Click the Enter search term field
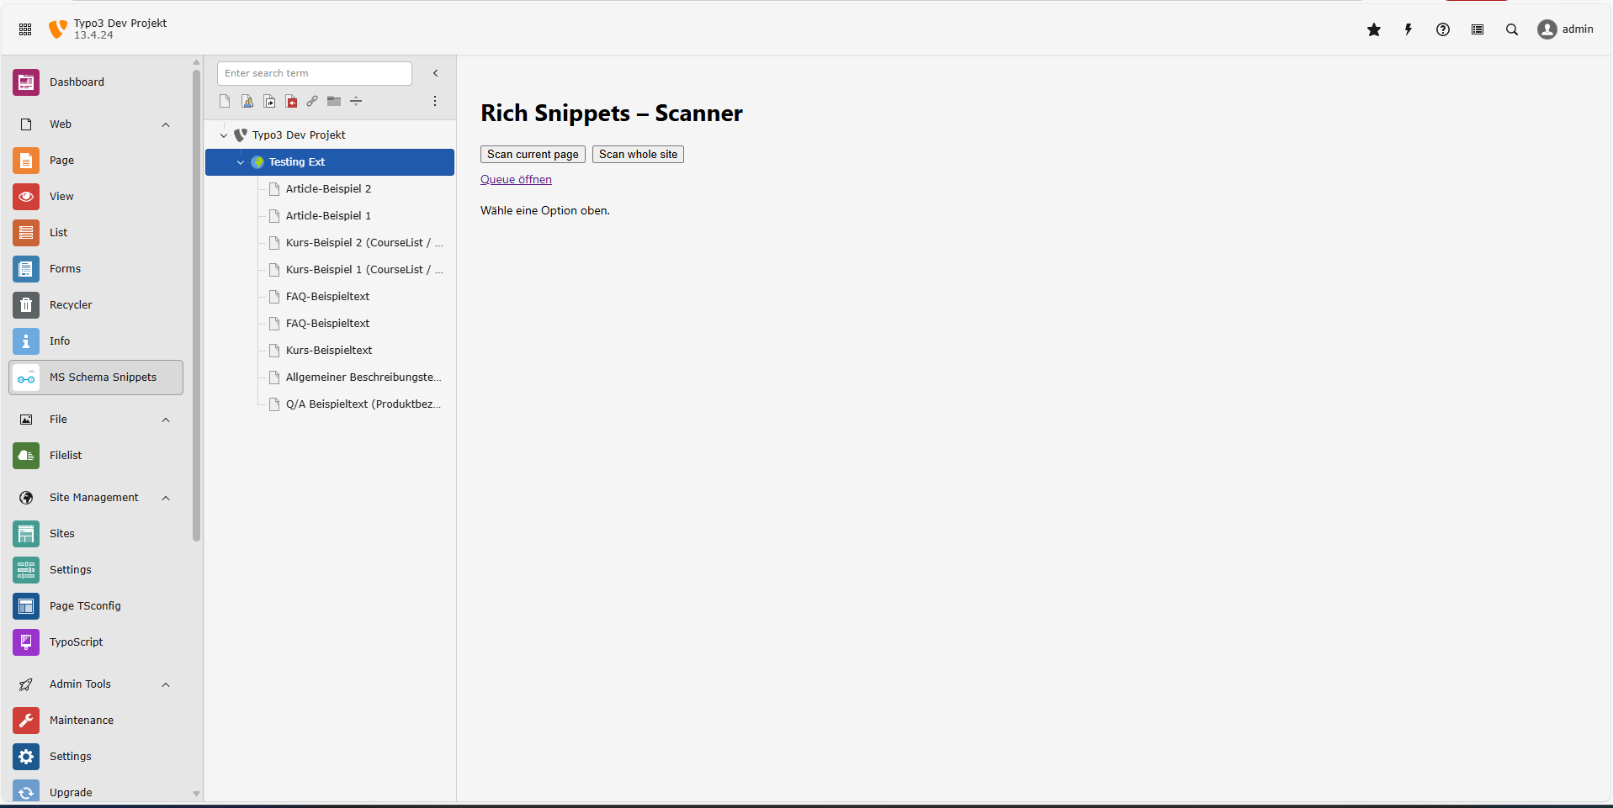Viewport: 1613px width, 808px height. point(313,73)
